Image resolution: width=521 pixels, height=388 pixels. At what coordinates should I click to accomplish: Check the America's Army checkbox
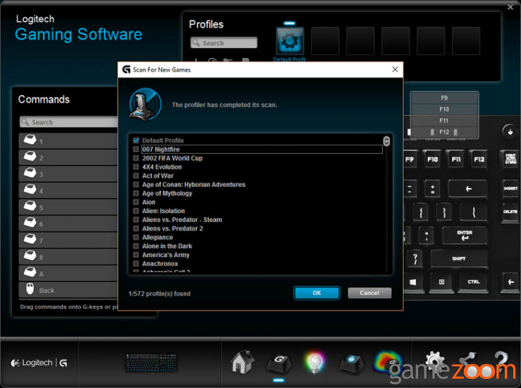coord(136,255)
